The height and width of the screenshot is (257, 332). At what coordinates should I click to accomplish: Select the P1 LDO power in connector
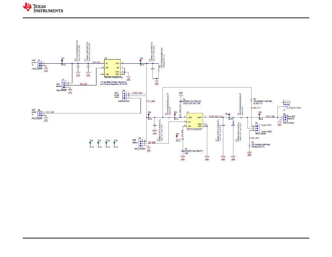tap(39, 64)
